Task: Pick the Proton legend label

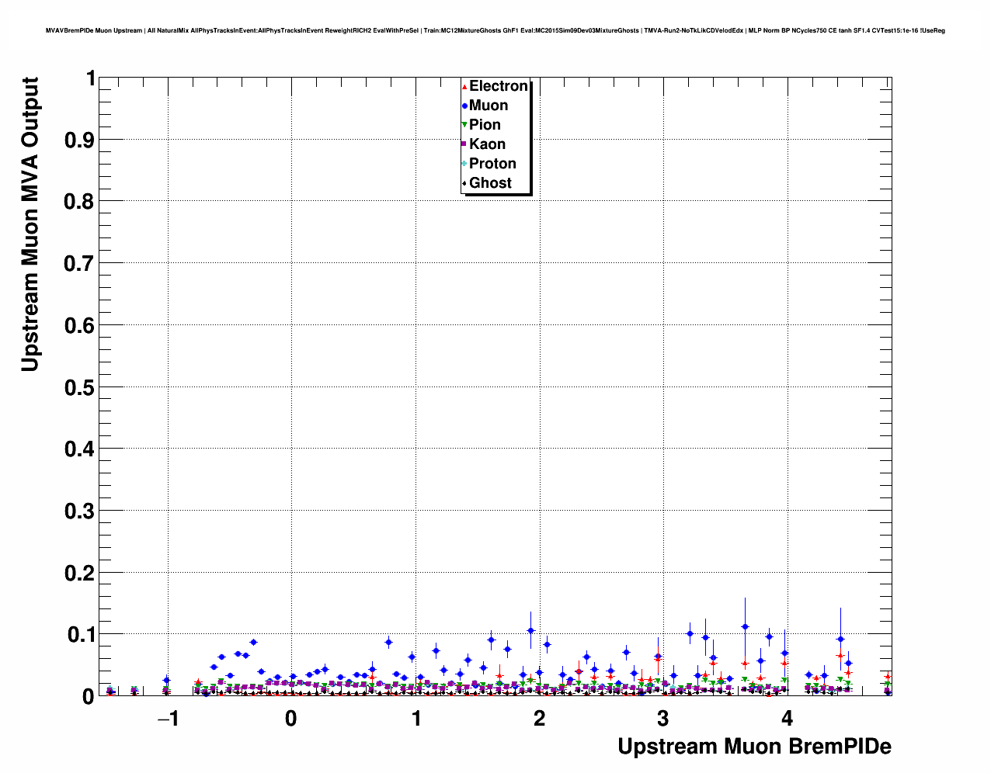Action: click(492, 164)
